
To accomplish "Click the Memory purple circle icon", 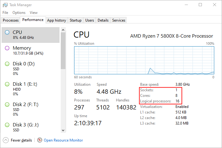I will 7,48.
